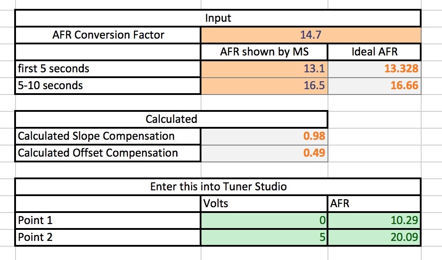442x260 pixels.
Task: Select the 16.5 AFR input cell
Action: 264,85
